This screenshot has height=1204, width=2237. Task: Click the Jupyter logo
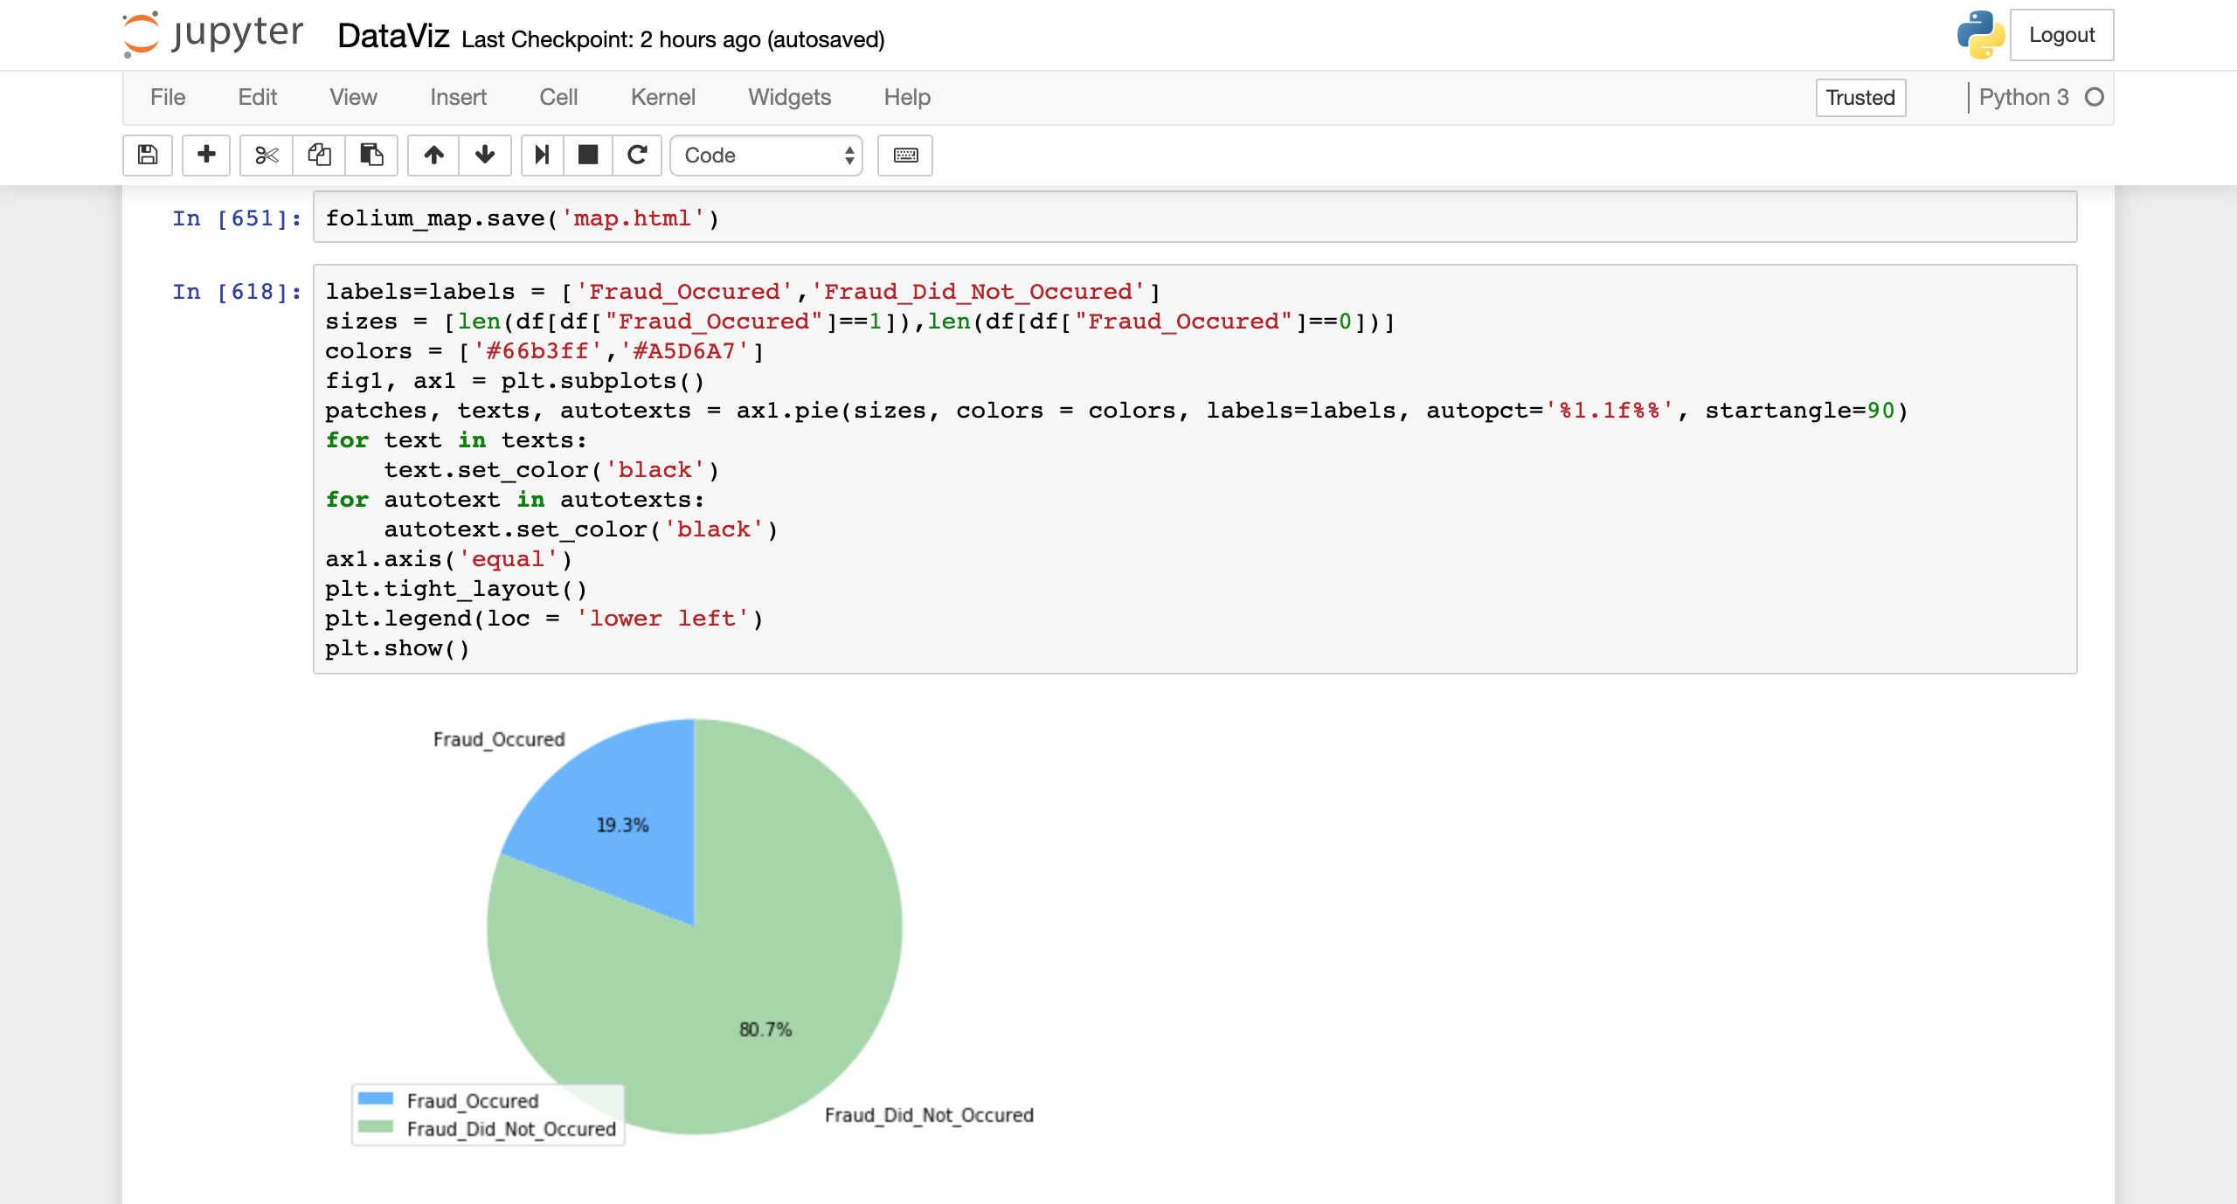[x=213, y=34]
